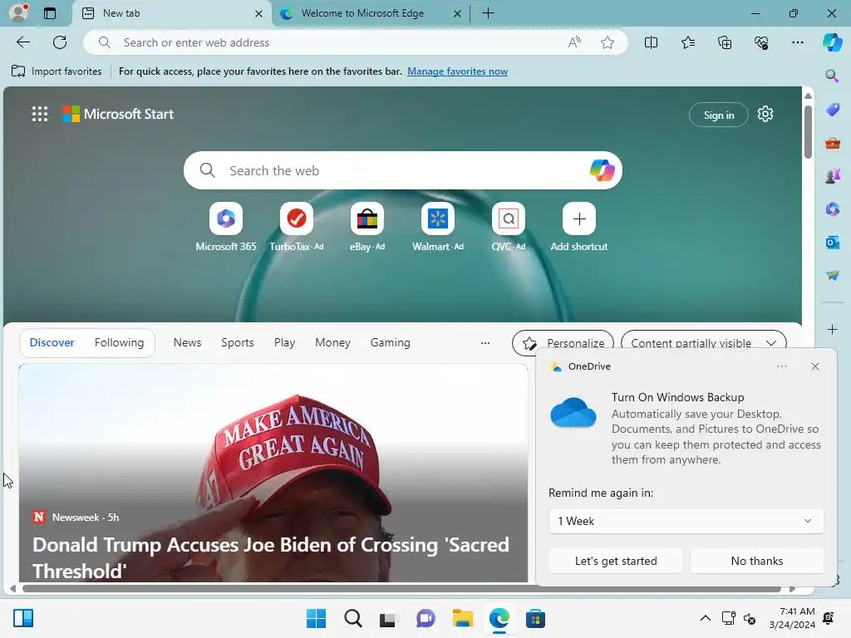Open page settings gear icon

(x=765, y=115)
